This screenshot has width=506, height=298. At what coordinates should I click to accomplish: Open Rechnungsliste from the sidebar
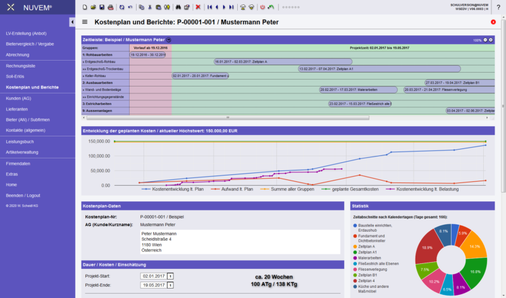[20, 66]
